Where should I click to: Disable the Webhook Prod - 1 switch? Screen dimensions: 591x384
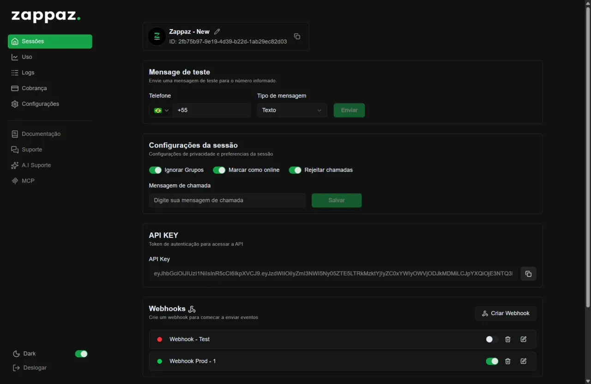(x=492, y=361)
